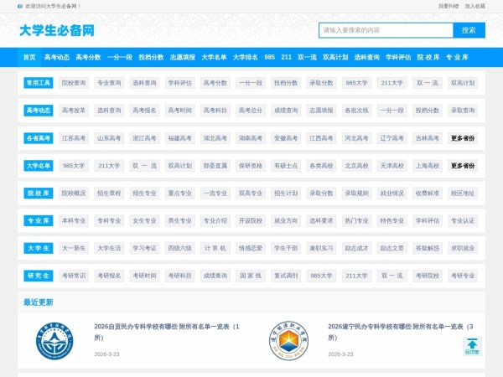Open the 高考分数 navigation menu item
The width and height of the screenshot is (503, 377).
pos(88,57)
